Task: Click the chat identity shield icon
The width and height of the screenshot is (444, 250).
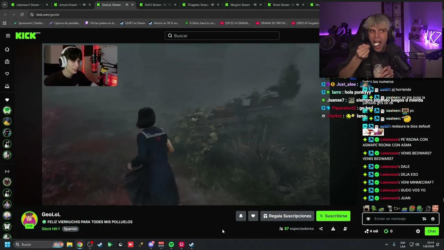Action: [368, 219]
